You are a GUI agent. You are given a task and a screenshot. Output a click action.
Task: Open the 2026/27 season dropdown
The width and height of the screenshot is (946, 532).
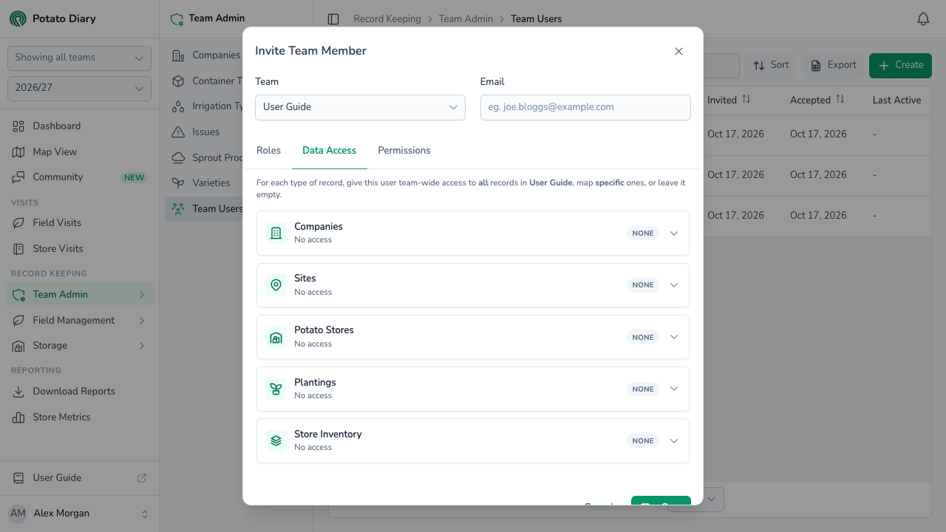click(79, 88)
